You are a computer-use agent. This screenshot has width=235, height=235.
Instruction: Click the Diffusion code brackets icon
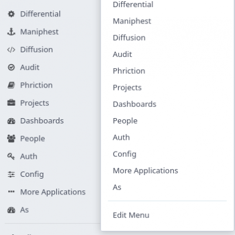(11, 50)
